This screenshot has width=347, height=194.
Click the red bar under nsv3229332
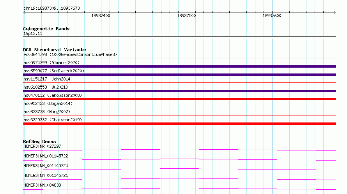pyautogui.click(x=179, y=124)
